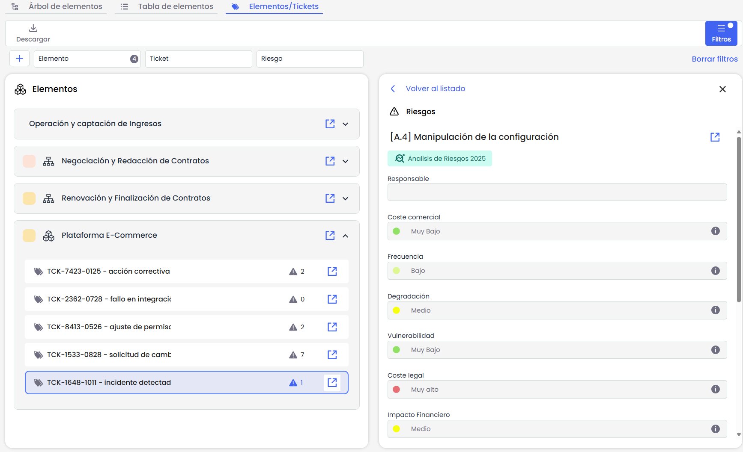Open ticket TCK-7423-0125 external link icon
The image size is (743, 452).
click(332, 272)
